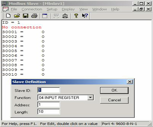Minimize the inner Mbslav1 document window
This screenshot has height=127, width=153.
(x=135, y=9)
